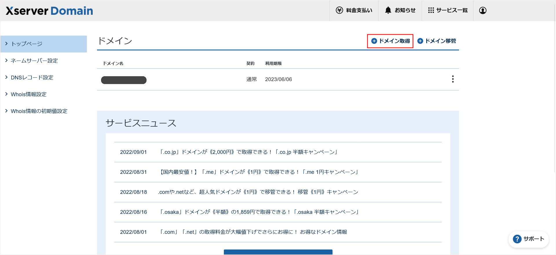This screenshot has width=556, height=255.
Task: Click ドメイン取得 button
Action: [x=390, y=41]
